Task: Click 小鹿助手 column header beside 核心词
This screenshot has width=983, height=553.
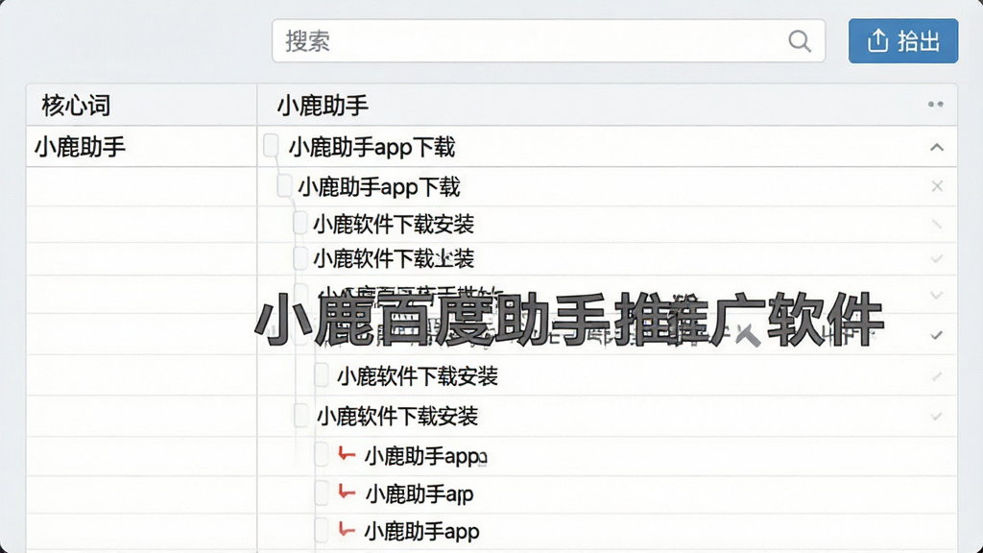Action: 323,106
